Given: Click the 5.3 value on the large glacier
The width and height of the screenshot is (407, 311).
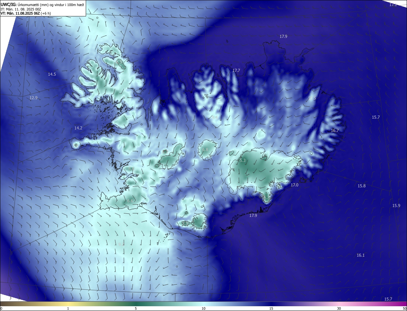Looking at the screenshot, I should pos(243,161).
